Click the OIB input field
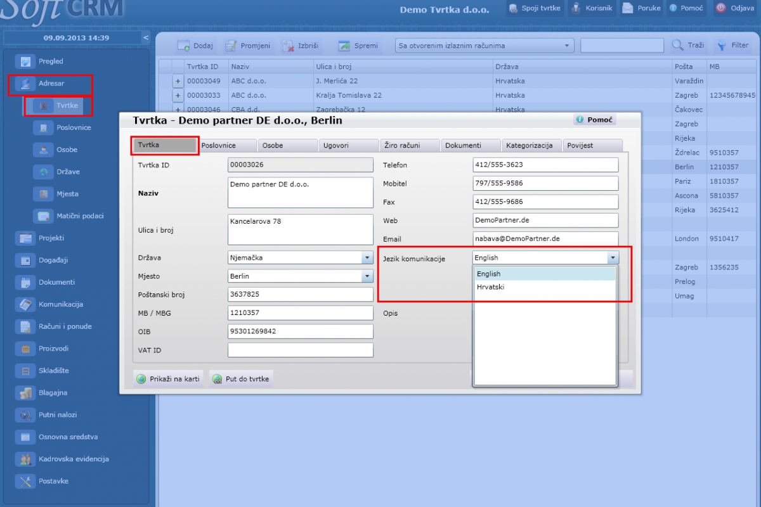 pos(301,331)
